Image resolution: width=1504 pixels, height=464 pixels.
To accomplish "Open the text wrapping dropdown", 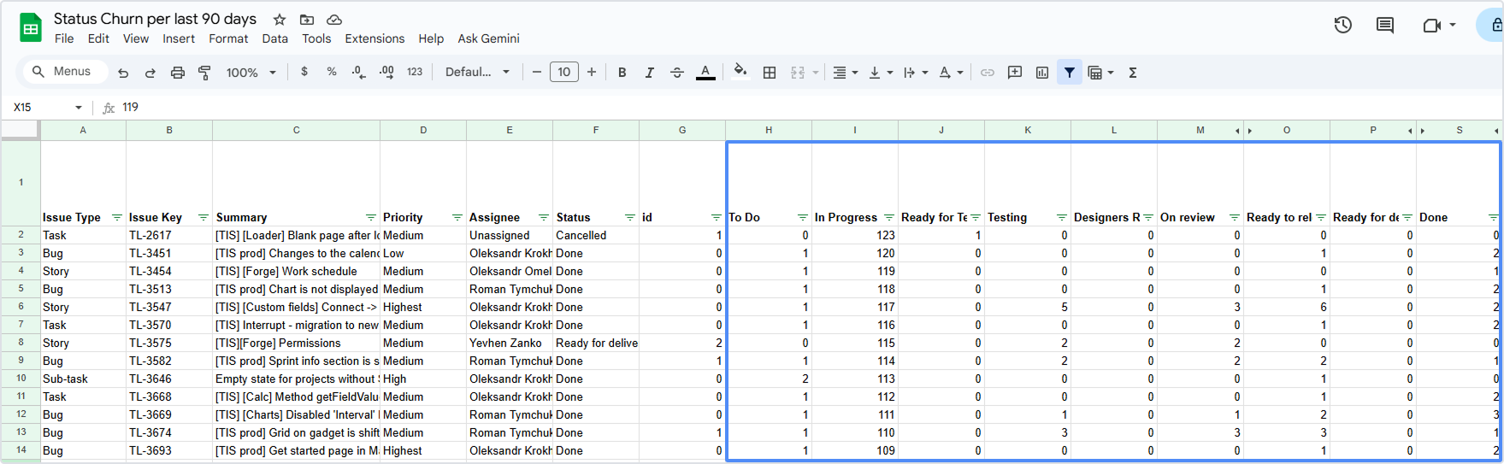I will pos(915,73).
